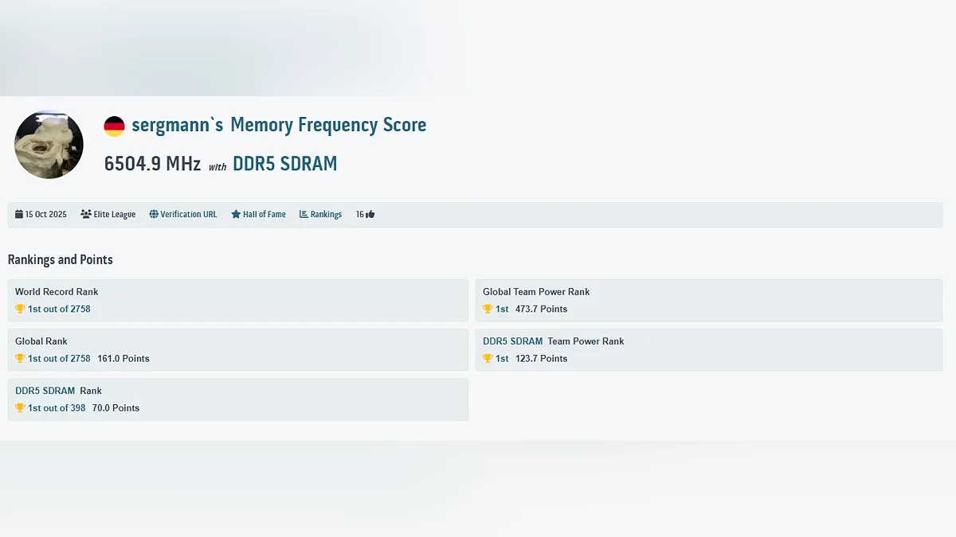Open the Elite League link
This screenshot has width=956, height=537.
tap(115, 215)
